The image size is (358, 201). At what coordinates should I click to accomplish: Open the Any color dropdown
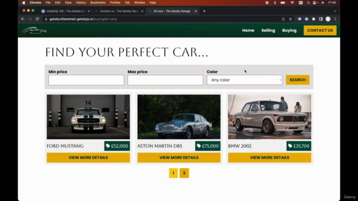click(244, 80)
